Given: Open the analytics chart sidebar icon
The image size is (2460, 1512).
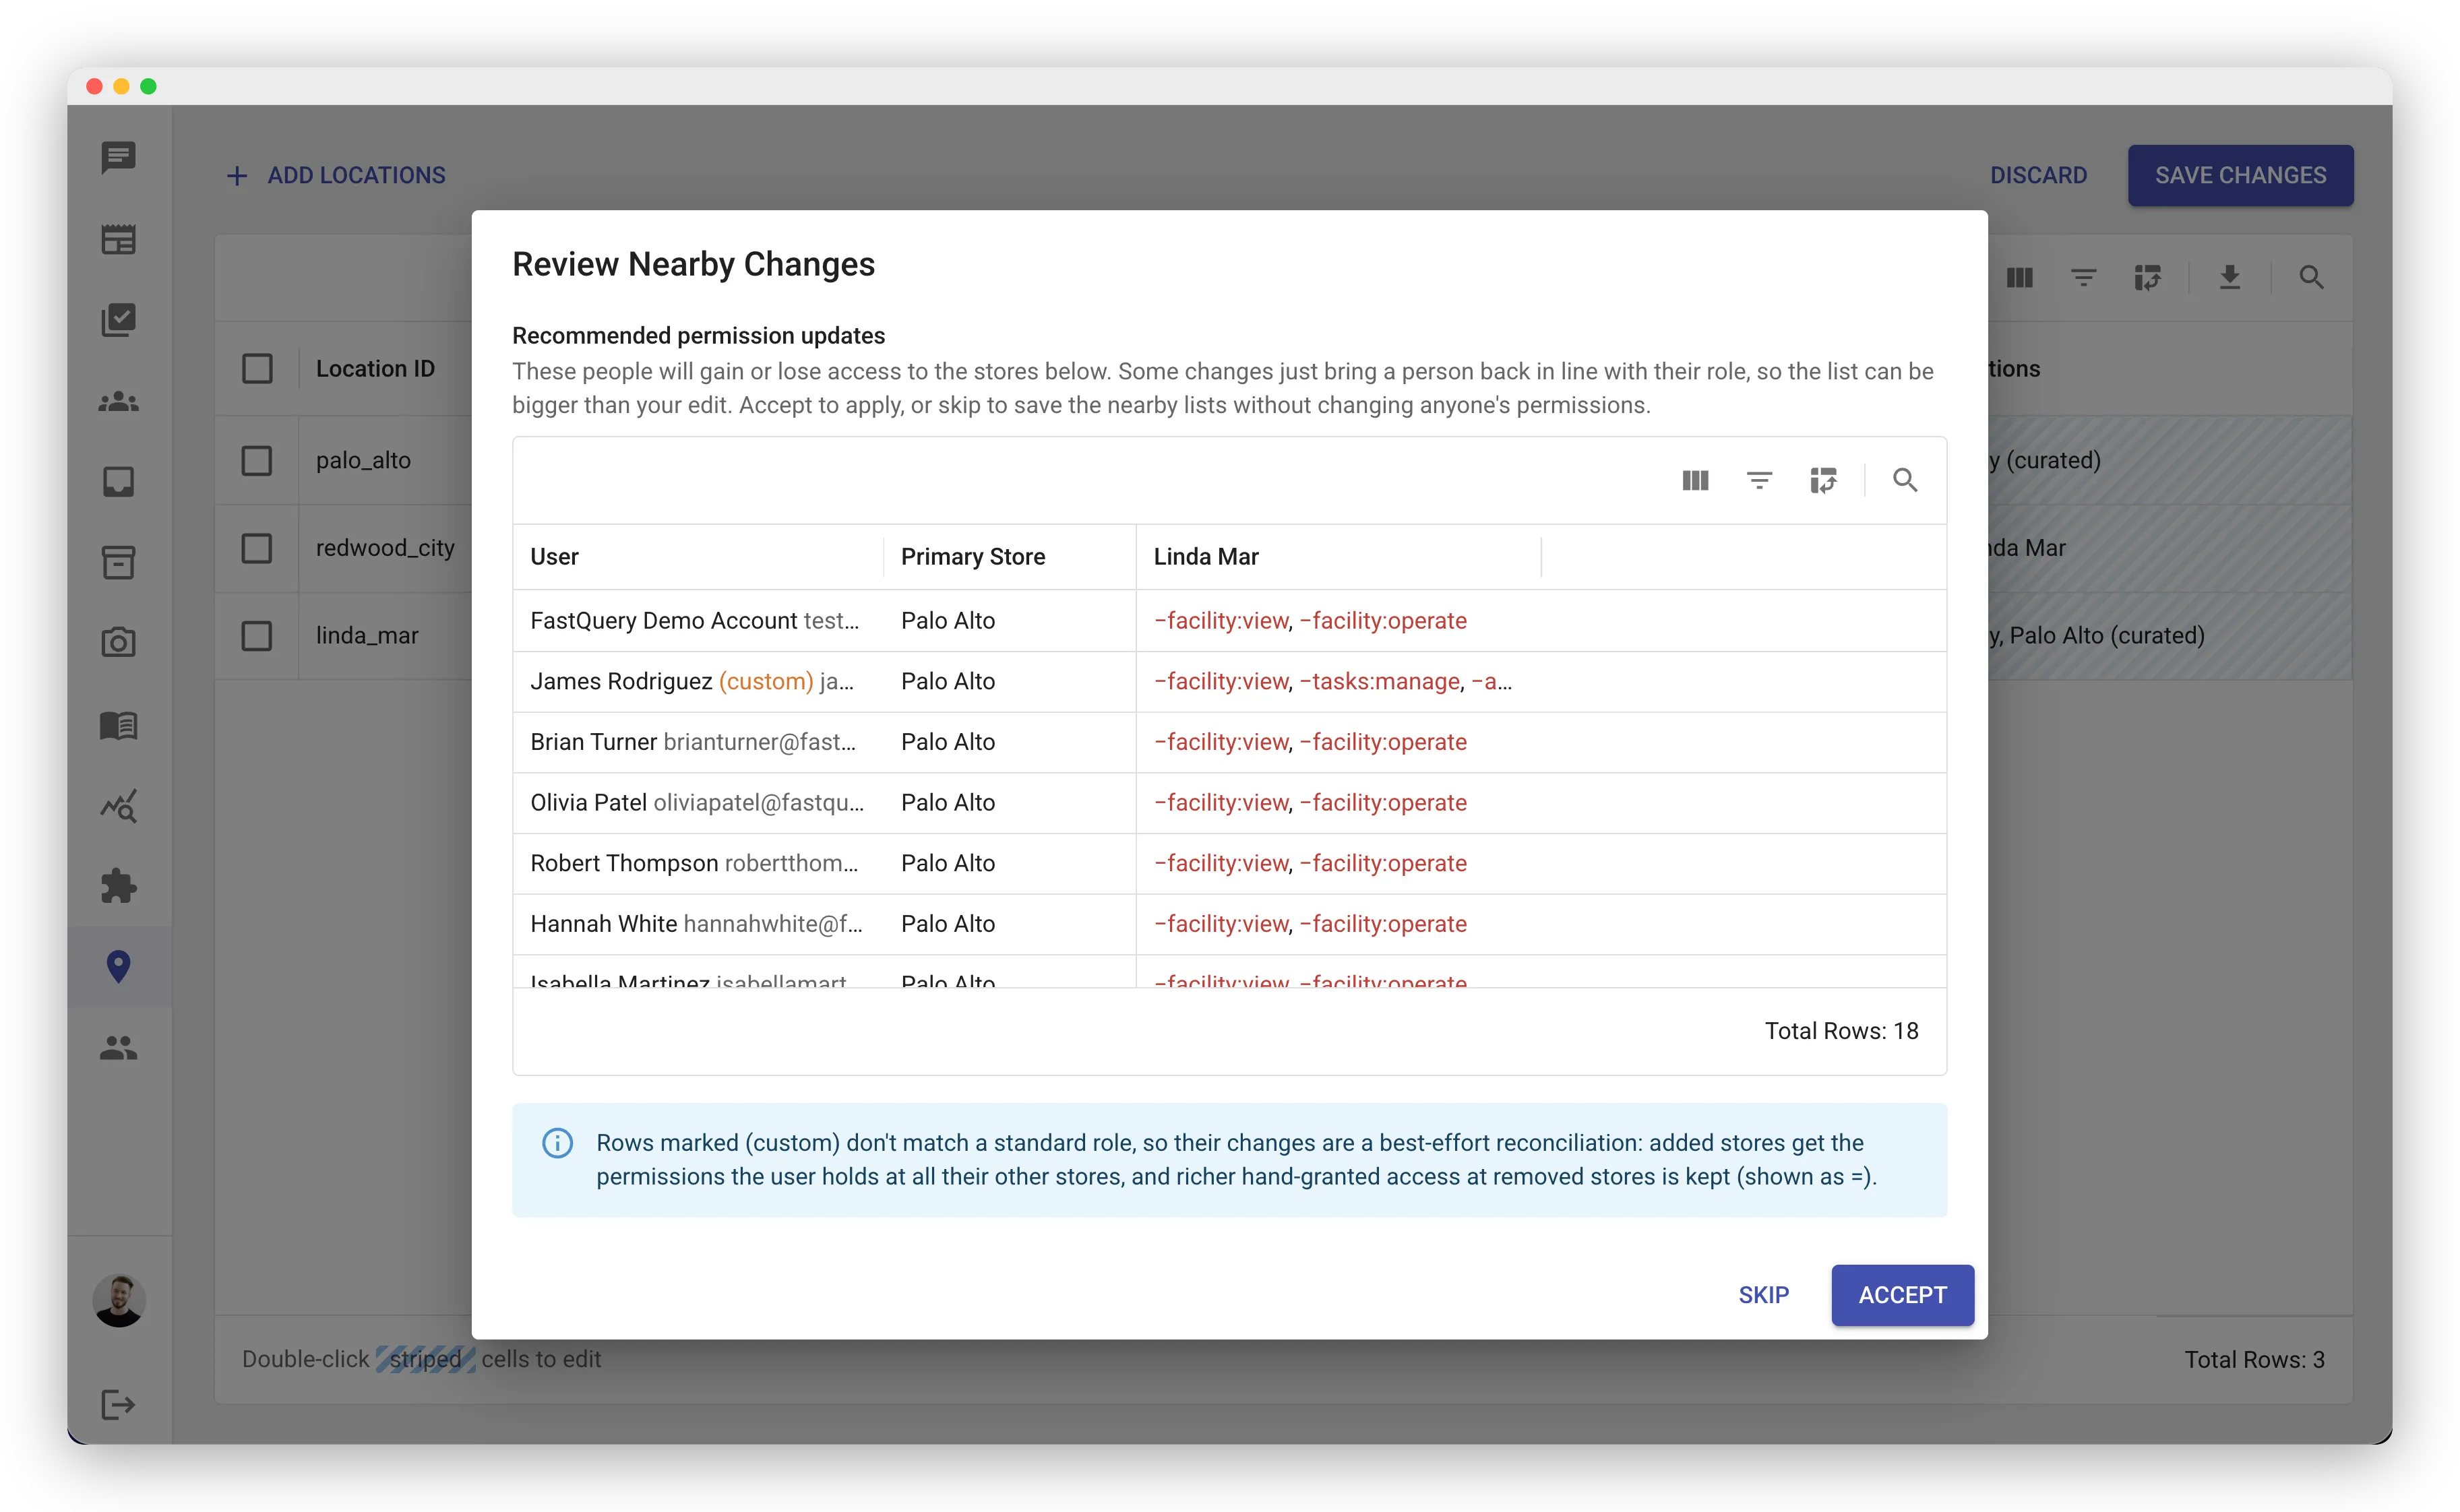Looking at the screenshot, I should coord(118,806).
